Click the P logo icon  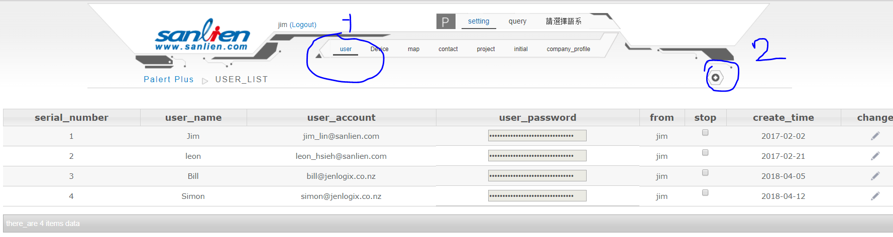(x=445, y=22)
